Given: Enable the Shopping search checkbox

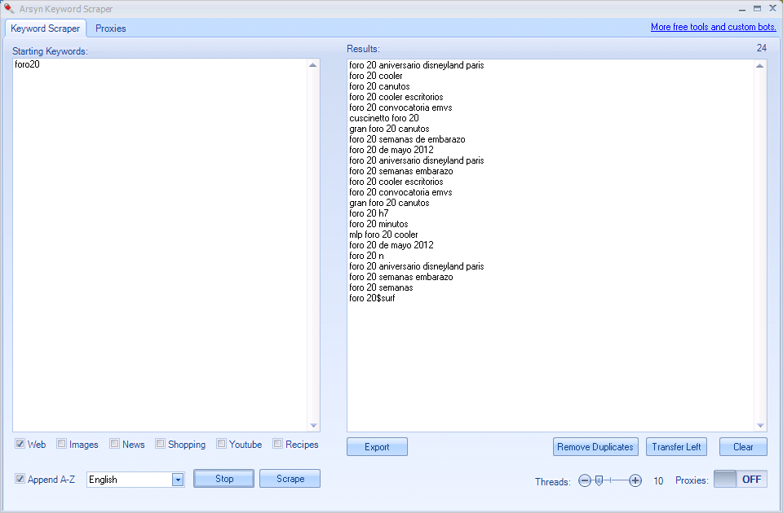Looking at the screenshot, I should tap(161, 444).
